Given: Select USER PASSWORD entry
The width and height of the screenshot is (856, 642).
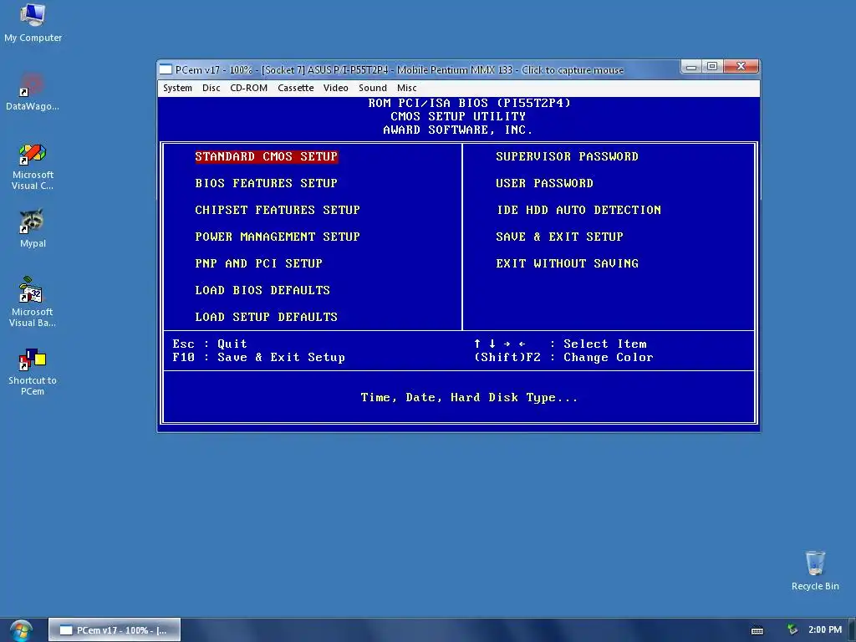Looking at the screenshot, I should pyautogui.click(x=544, y=183).
